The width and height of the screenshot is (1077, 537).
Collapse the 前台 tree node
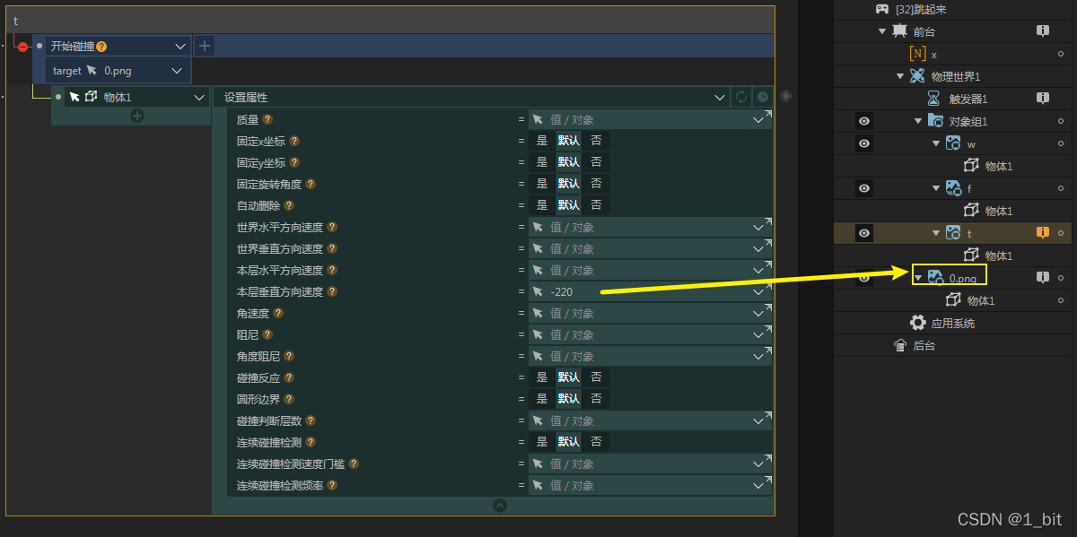tap(882, 31)
